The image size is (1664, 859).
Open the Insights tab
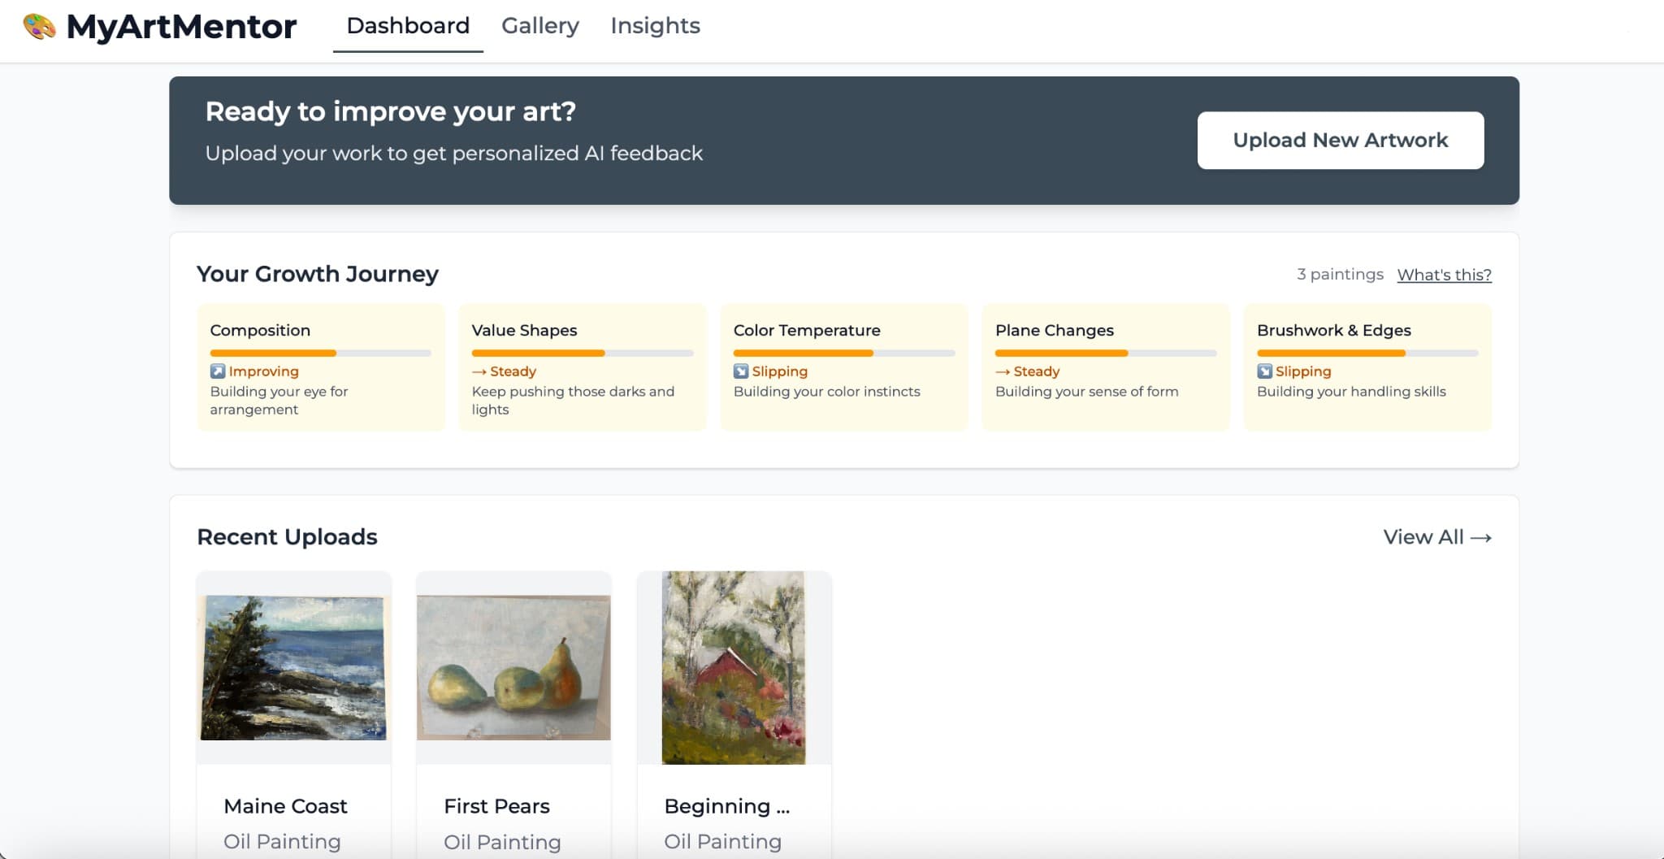[x=655, y=25]
